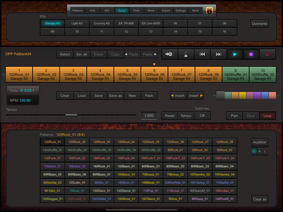Enable Loop mode
The width and height of the screenshot is (283, 212).
[267, 116]
